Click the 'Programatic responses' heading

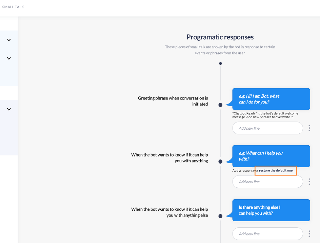coord(220,37)
